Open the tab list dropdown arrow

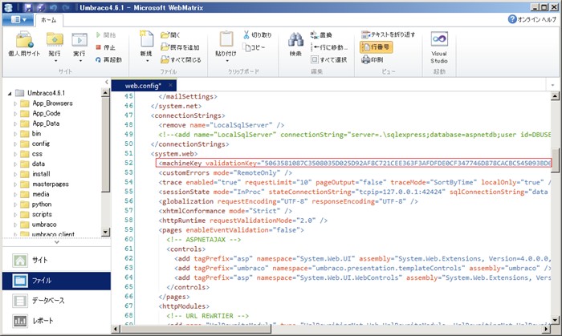tap(552, 85)
